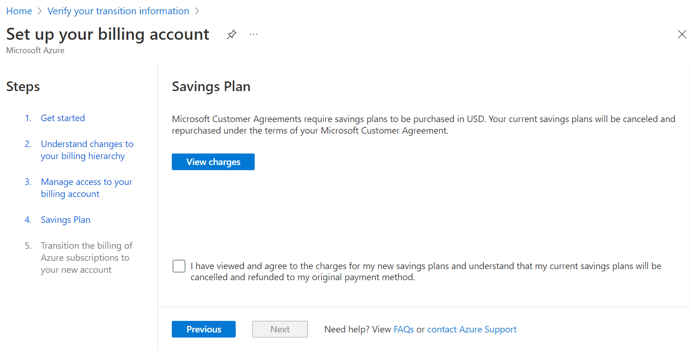
Task: Select Transition the billing of Azure subscriptions step
Action: click(x=86, y=258)
